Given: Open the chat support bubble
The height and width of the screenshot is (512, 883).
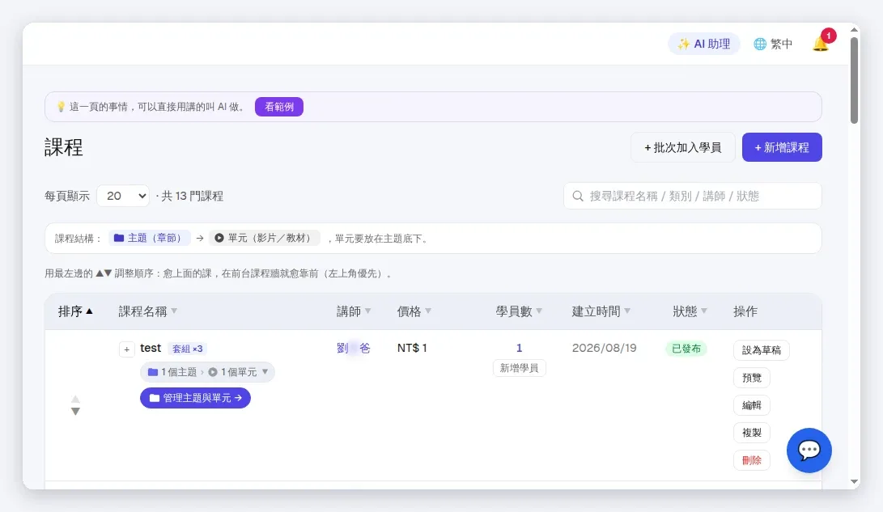Looking at the screenshot, I should (x=809, y=451).
